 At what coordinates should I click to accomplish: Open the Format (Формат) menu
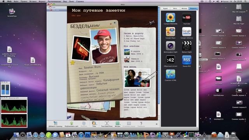[x=42, y=1]
